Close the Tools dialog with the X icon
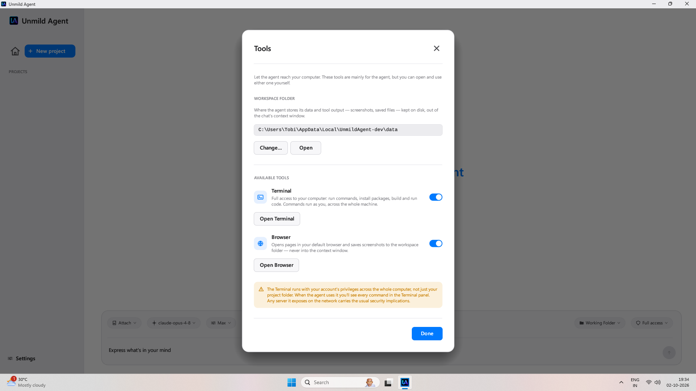Image resolution: width=696 pixels, height=391 pixels. pos(436,49)
